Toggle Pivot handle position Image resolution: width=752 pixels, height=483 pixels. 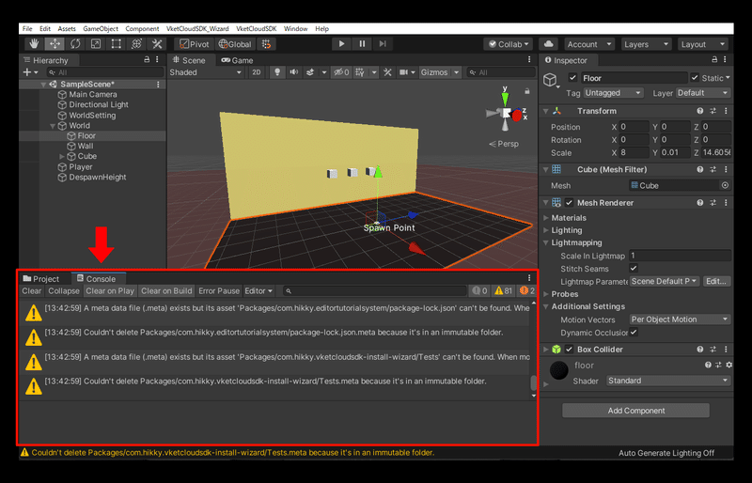tap(195, 44)
